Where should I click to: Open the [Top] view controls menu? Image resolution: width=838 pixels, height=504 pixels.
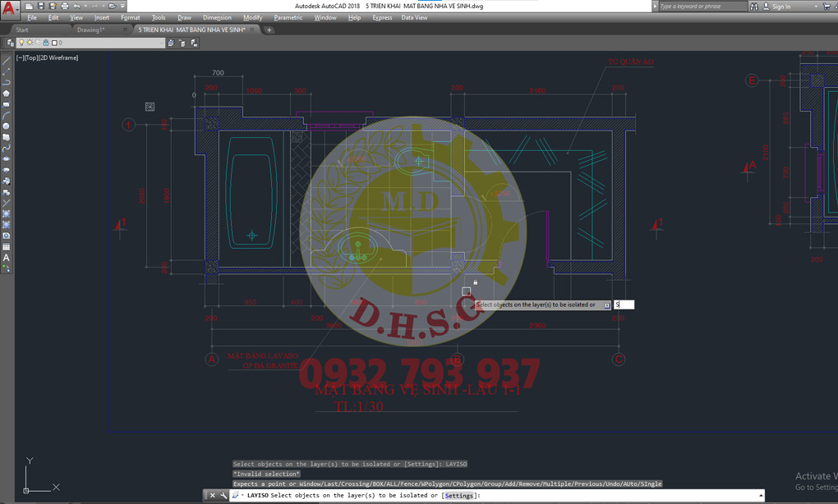(x=31, y=57)
